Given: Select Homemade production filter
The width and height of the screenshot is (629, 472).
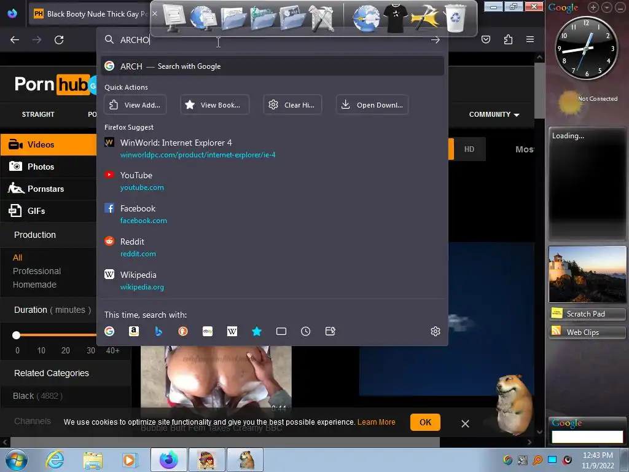Looking at the screenshot, I should [x=34, y=285].
